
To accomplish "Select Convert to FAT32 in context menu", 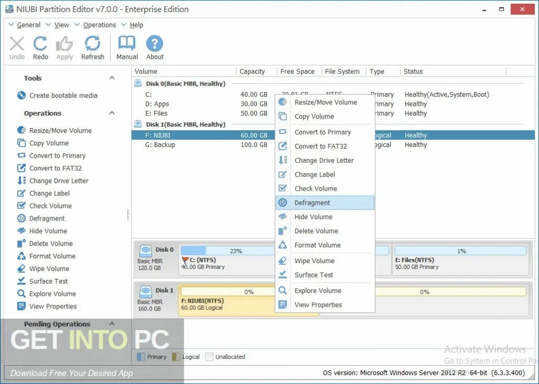I will tap(325, 146).
